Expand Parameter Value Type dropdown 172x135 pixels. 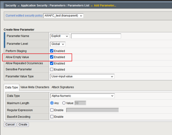pos(82,77)
